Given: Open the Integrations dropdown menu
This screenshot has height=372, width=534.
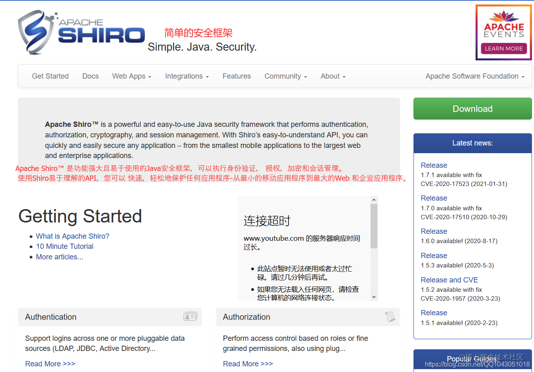Looking at the screenshot, I should 187,76.
